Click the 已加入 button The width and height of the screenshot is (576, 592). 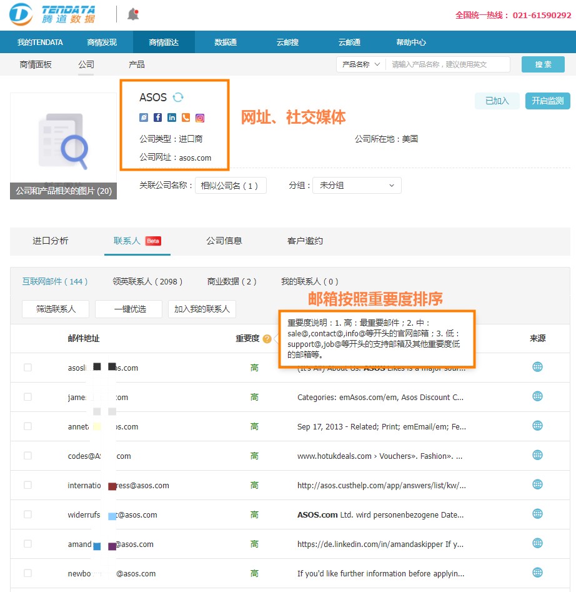point(497,101)
